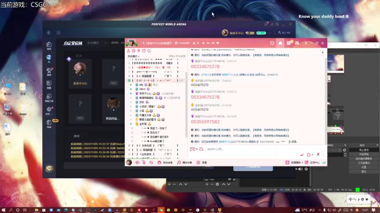The width and height of the screenshot is (380, 213).
Task: Open source properties gear in OBS sources toolbar
Action: 217,184
